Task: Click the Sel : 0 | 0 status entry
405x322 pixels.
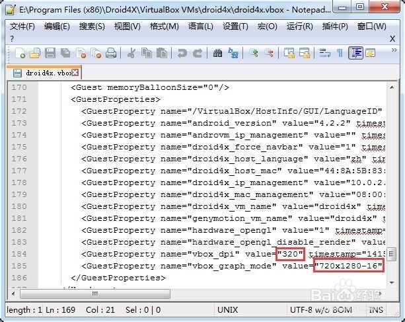Action: coord(143,310)
